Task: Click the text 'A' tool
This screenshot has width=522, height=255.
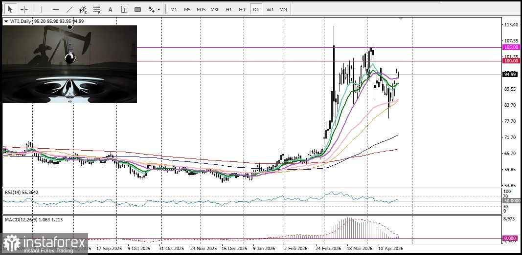Action: point(110,9)
